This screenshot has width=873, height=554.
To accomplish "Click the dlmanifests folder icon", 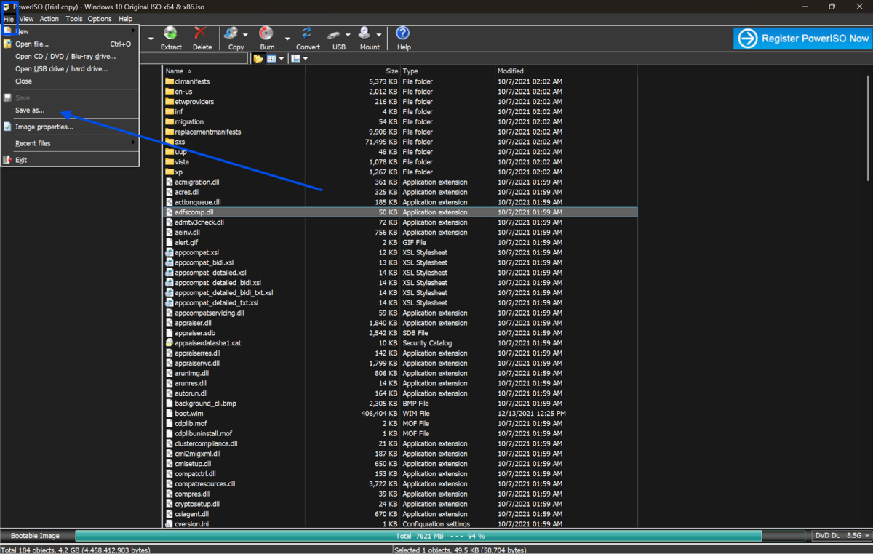I will 170,81.
